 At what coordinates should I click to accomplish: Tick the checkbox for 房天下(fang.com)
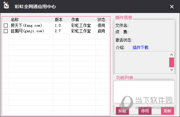click(6, 25)
